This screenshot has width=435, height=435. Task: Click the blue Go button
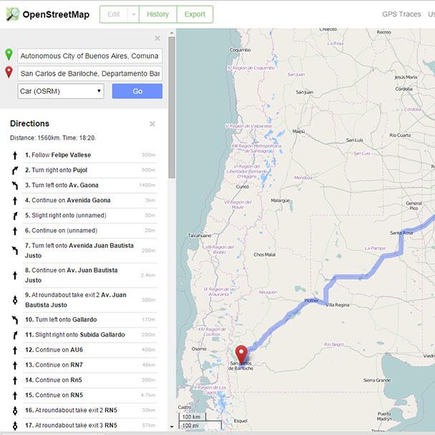[x=137, y=92]
